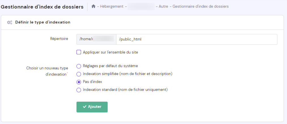287x124 pixels.
Task: Pick the Indexation standard radio option
Action: (x=79, y=90)
